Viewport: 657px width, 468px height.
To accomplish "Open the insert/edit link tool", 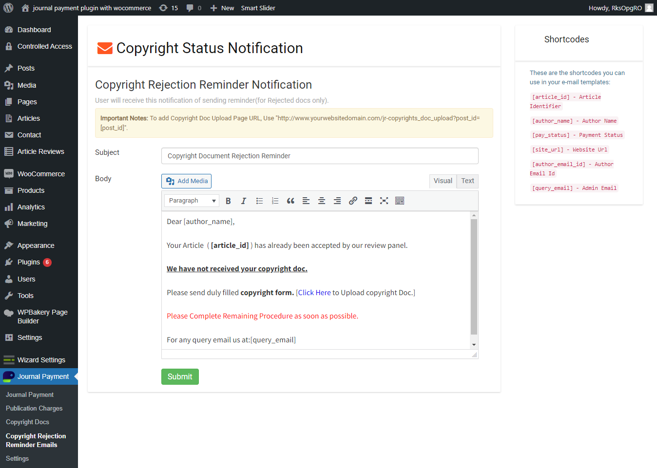I will click(x=353, y=201).
